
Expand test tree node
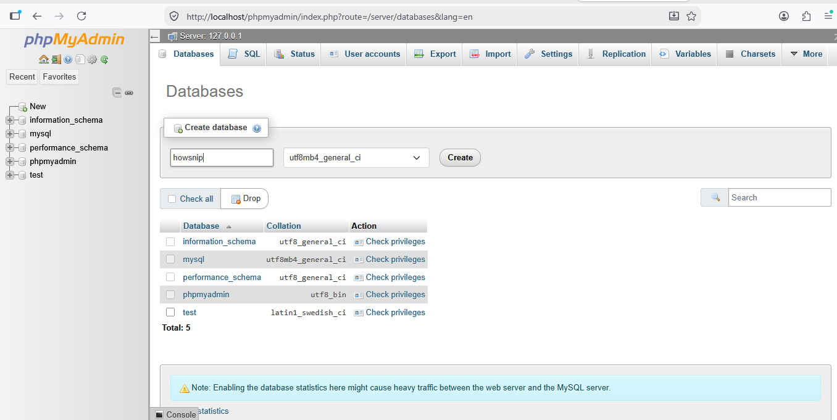pos(10,175)
